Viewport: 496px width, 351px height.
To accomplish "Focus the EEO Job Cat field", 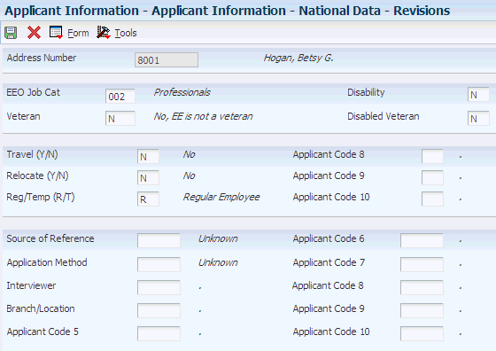I will (120, 96).
